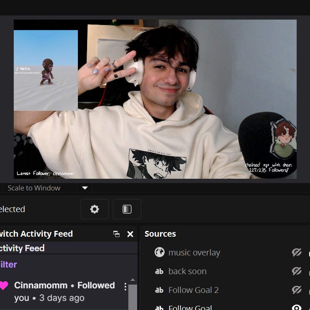Hide the Follow Goal source
Viewport: 310px width, 310px height.
tap(297, 307)
